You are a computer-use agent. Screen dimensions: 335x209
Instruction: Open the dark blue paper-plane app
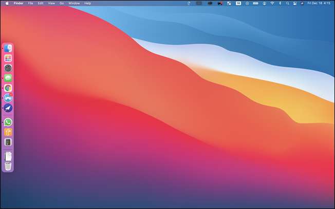click(x=8, y=108)
